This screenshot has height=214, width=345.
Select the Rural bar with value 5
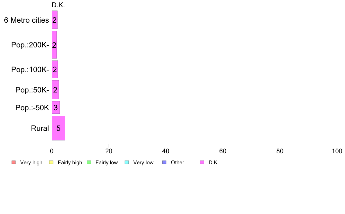59,128
